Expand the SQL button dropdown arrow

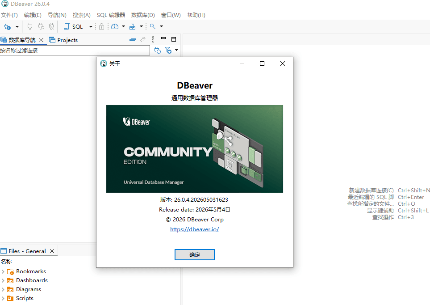tap(91, 27)
